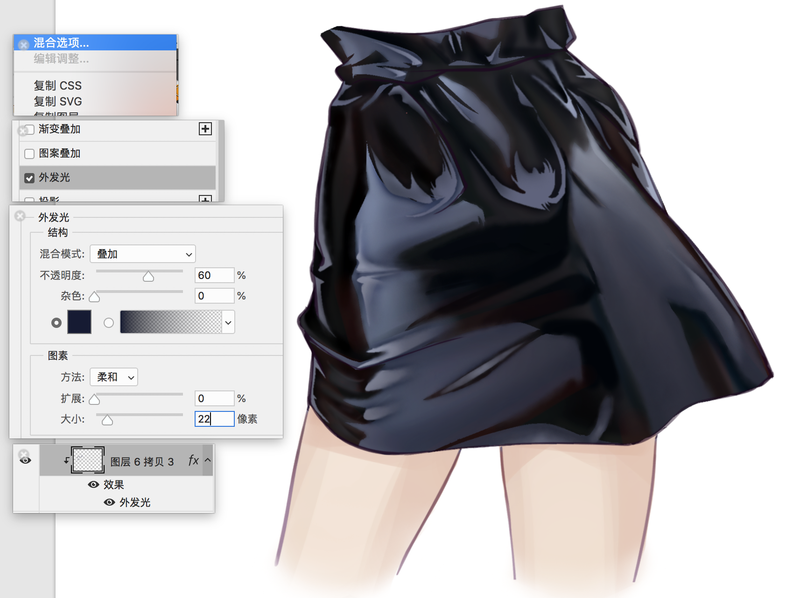Click the clipping mask arrow indicator

(67, 460)
